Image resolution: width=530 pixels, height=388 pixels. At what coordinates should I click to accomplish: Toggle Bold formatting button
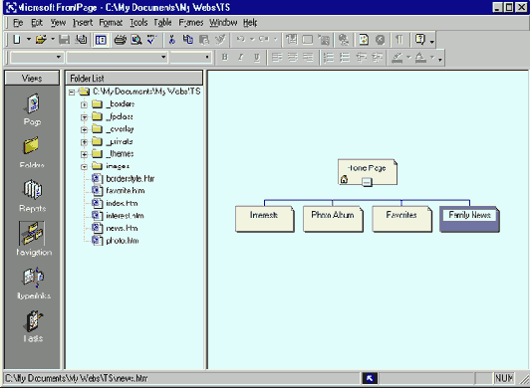225,57
